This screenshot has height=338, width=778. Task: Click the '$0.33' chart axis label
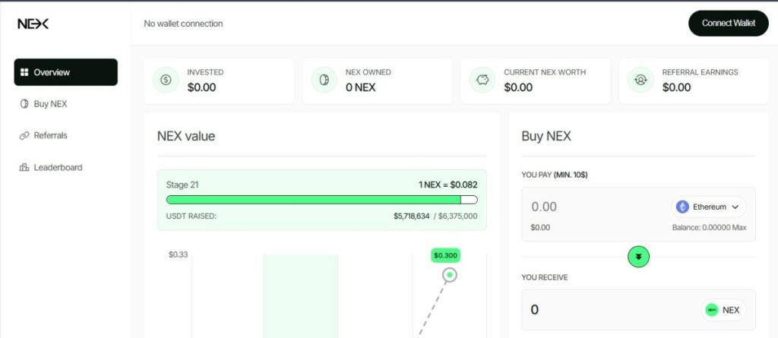178,254
